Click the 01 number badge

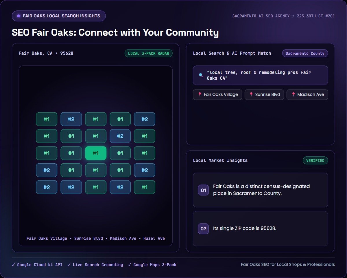203,190
